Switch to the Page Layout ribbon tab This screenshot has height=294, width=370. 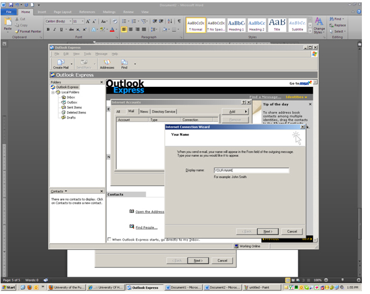pyautogui.click(x=62, y=12)
